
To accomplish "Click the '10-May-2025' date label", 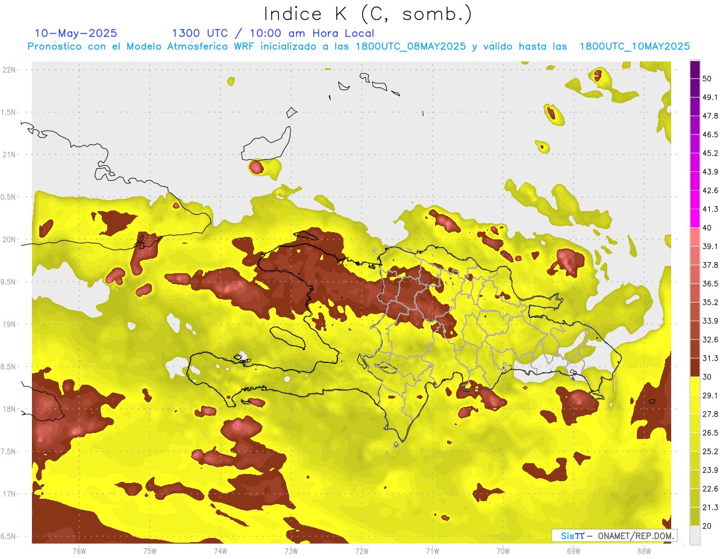I will 76,33.
